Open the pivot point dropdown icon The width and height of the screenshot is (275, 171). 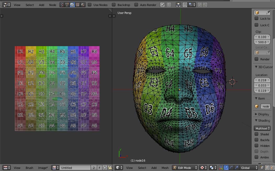click(213, 168)
